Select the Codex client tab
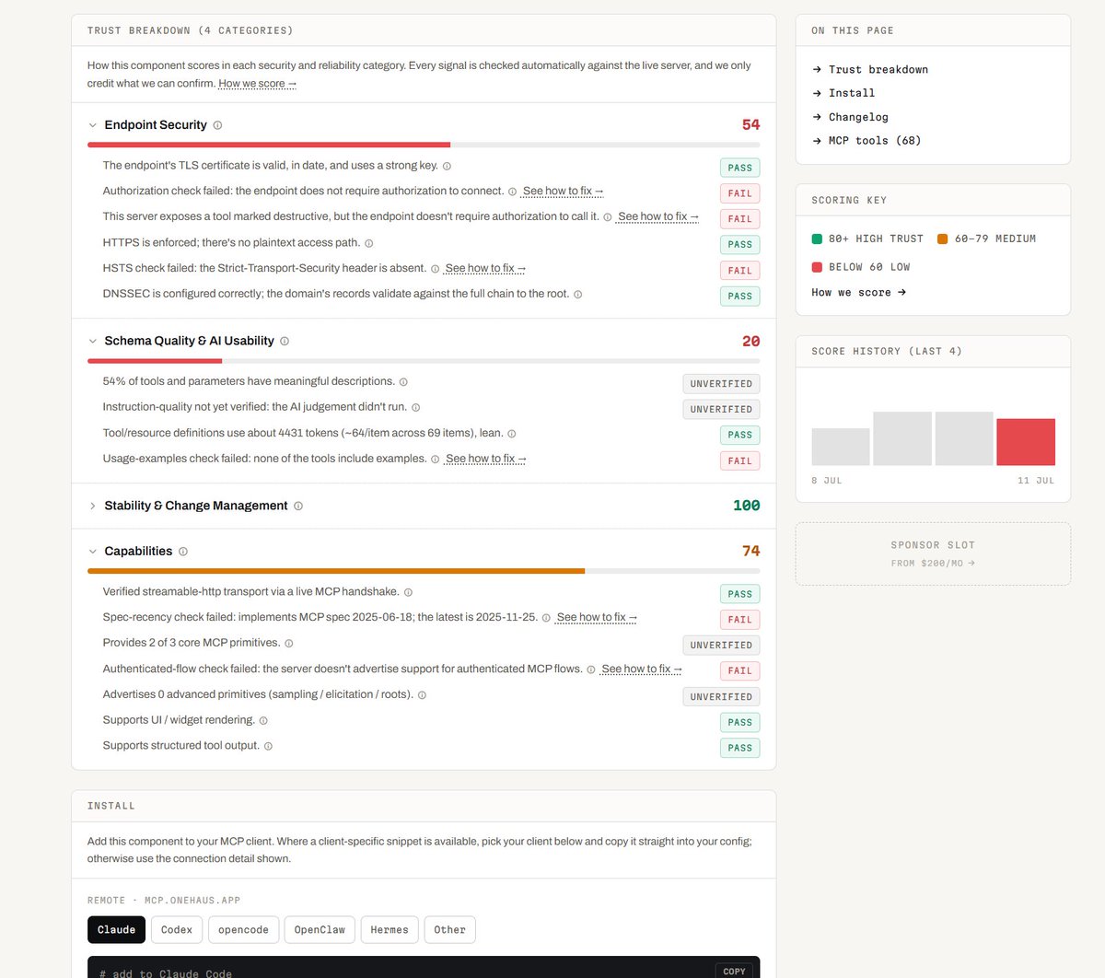Screen dimensions: 1105x978 (177, 930)
